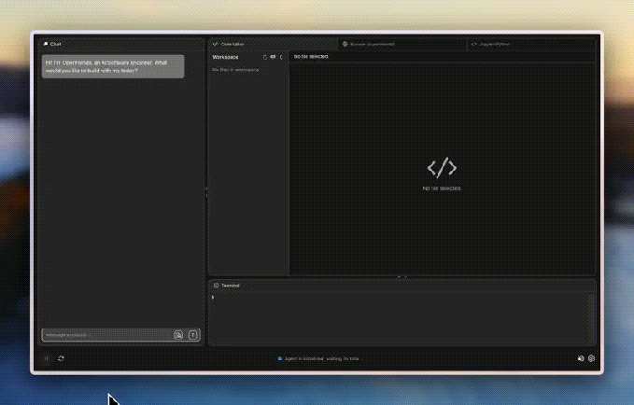This screenshot has width=634, height=405.
Task: Click the Chat panel header
Action: (x=53, y=43)
